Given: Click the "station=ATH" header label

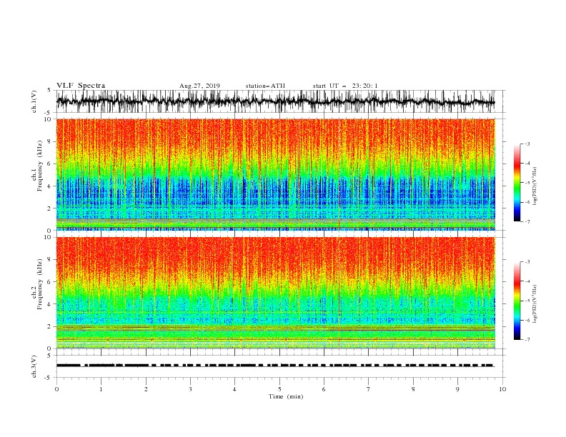Looking at the screenshot, I should (265, 86).
